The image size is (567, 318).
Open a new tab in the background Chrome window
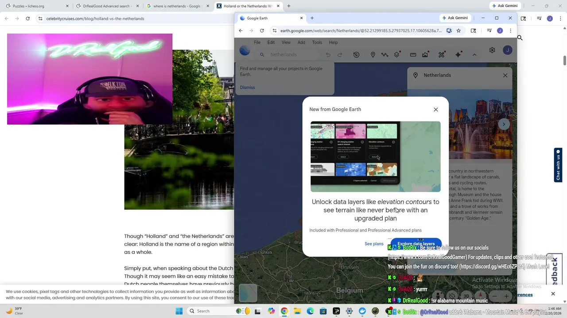(289, 6)
